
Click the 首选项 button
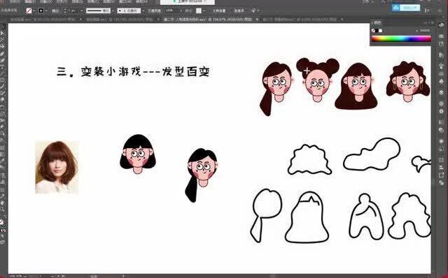[x=239, y=10]
